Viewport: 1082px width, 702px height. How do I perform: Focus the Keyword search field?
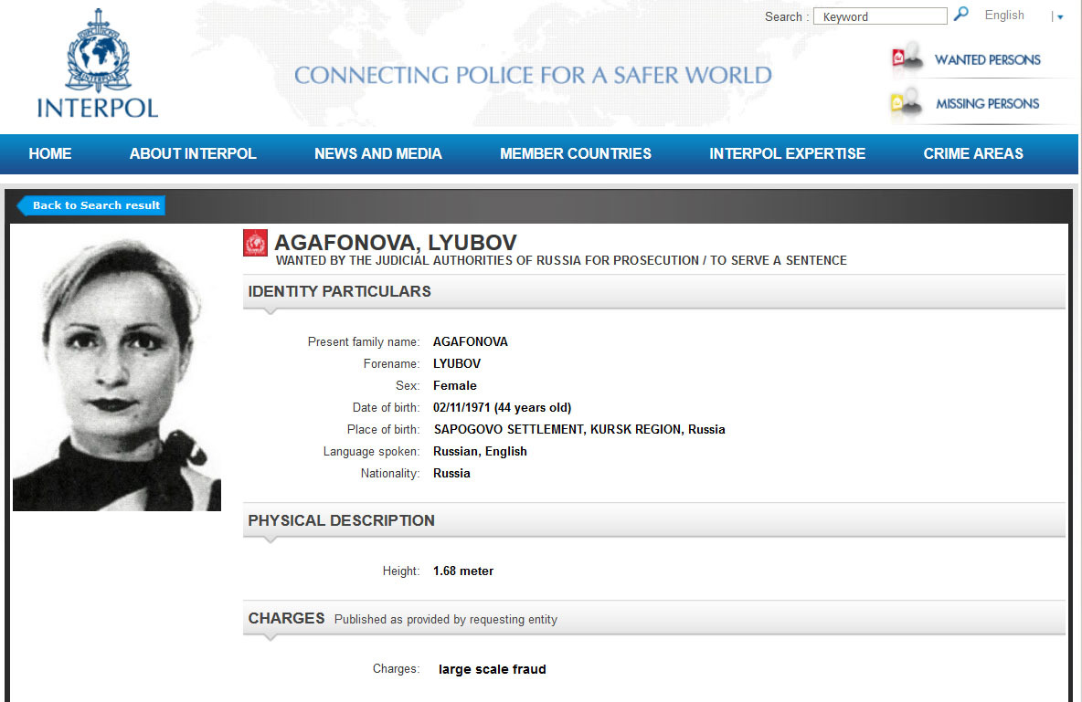880,16
